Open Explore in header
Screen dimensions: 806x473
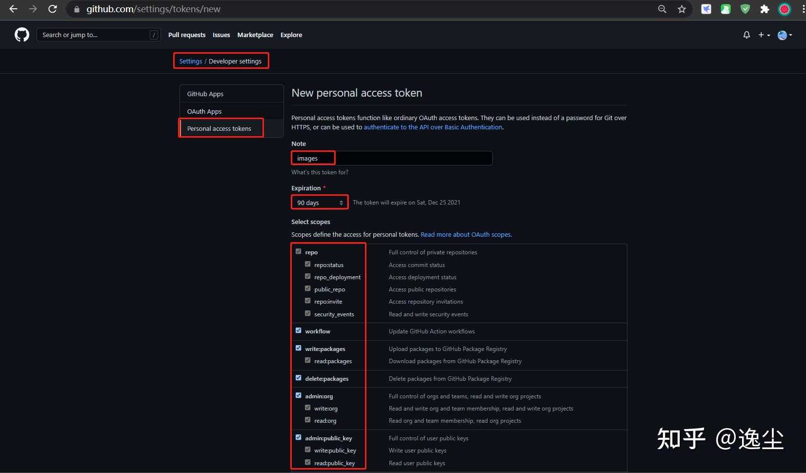(291, 35)
